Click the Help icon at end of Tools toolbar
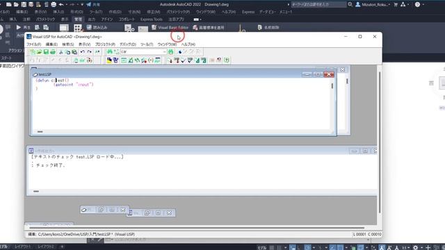Viewport: 445px width, 250px height. coord(226,60)
